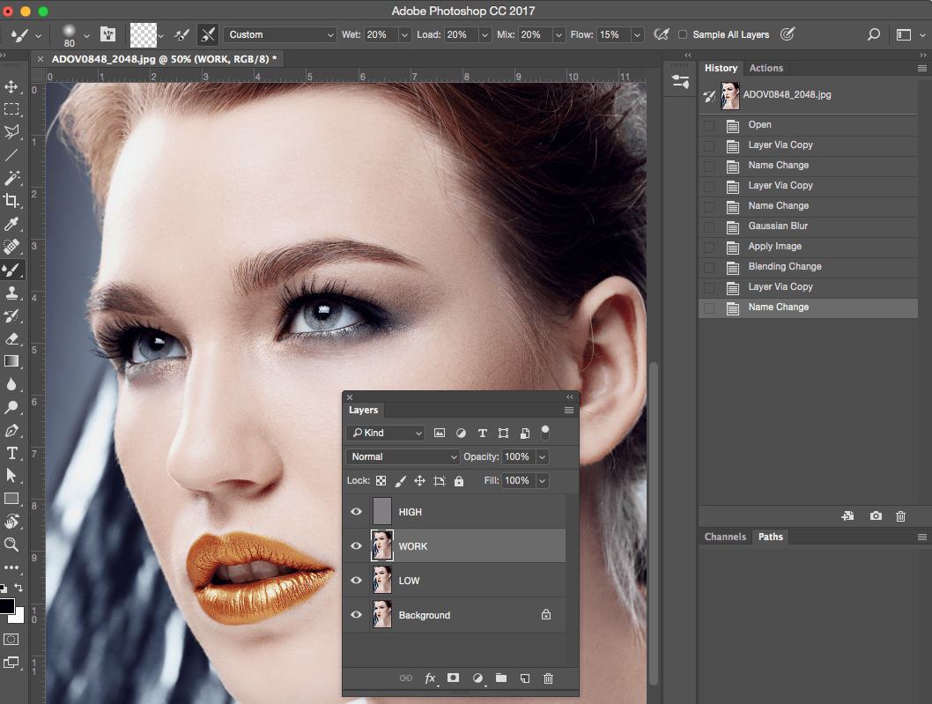Select the Eyedropper tool

pyautogui.click(x=11, y=225)
